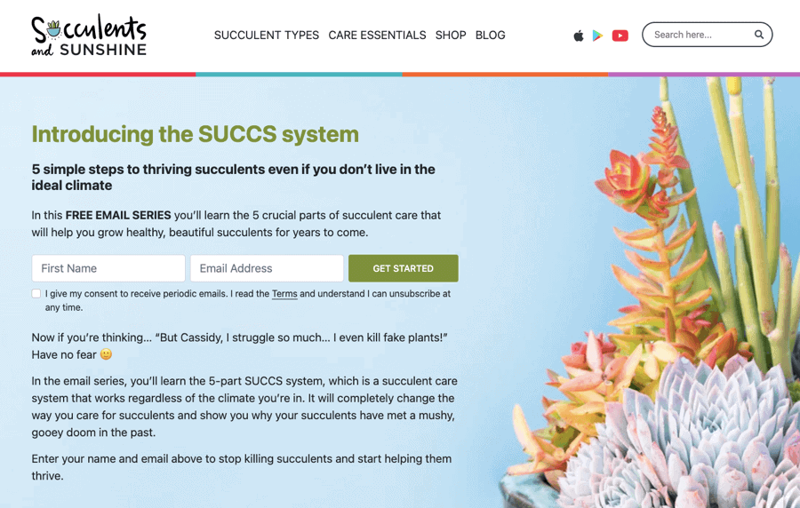
Task: Follow the Terms link
Action: [284, 294]
